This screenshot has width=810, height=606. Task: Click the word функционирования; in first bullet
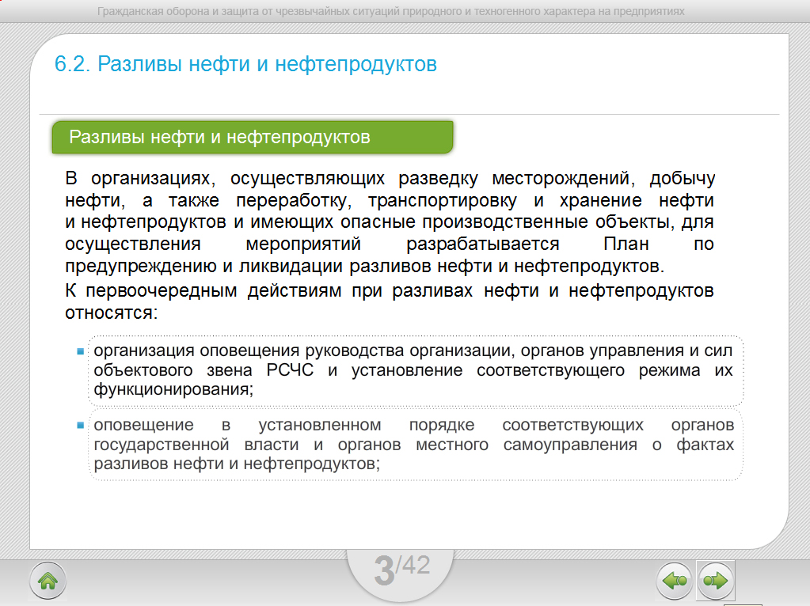point(173,389)
